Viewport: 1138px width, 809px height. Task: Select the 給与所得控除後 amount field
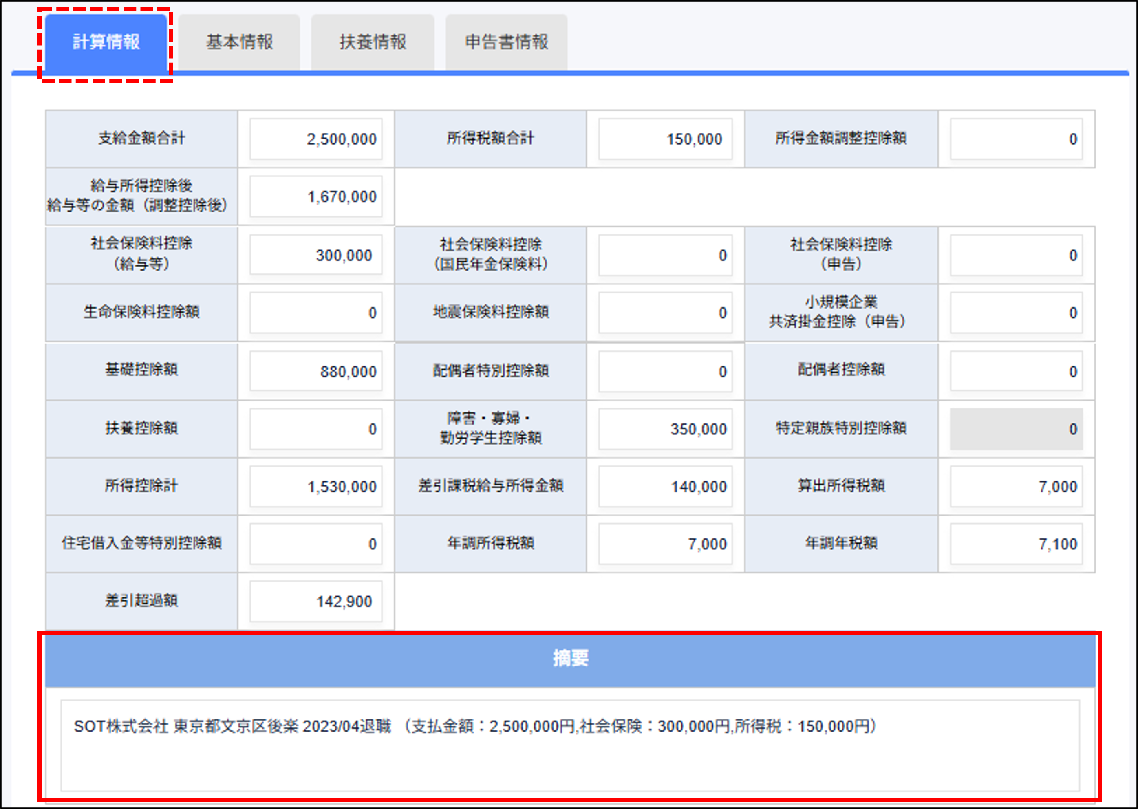coord(315,196)
